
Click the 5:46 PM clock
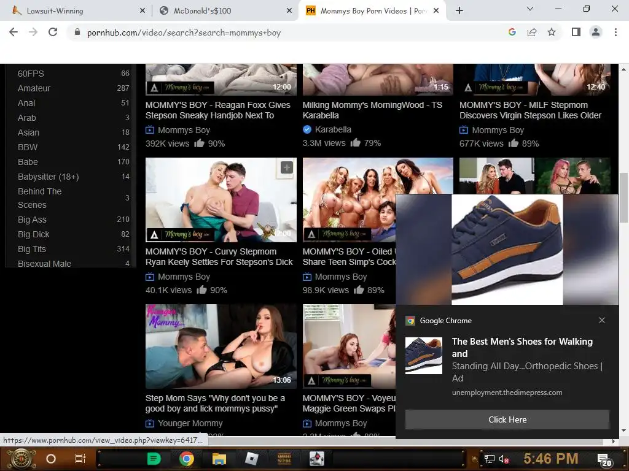click(551, 459)
